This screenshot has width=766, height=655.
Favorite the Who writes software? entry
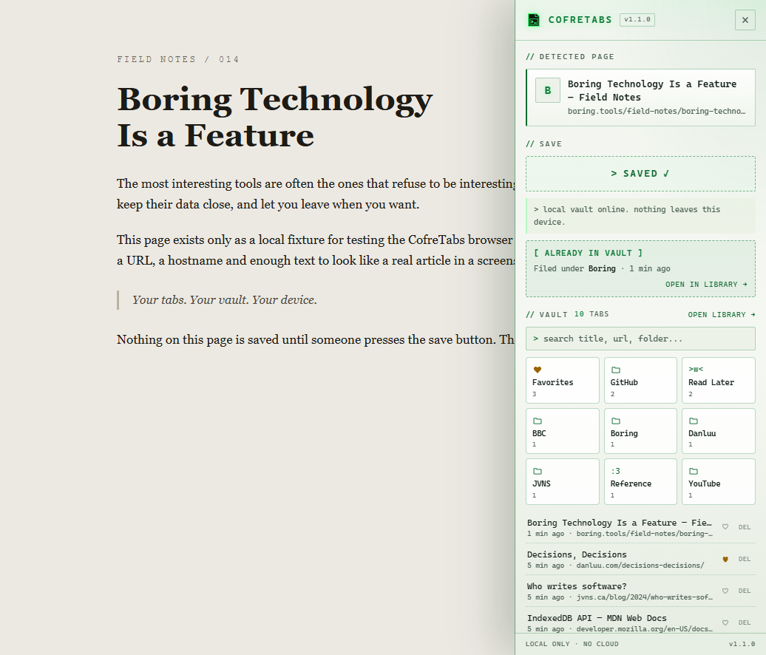725,591
